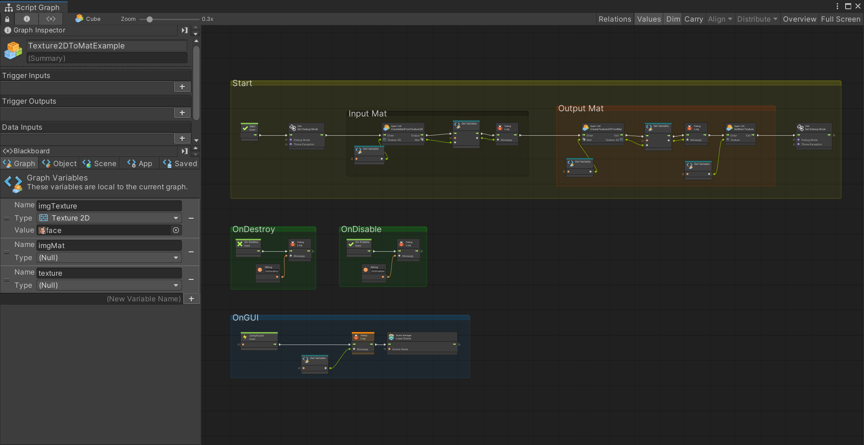Toggle the Relations display option
Viewport: 864px width, 445px height.
(x=615, y=19)
